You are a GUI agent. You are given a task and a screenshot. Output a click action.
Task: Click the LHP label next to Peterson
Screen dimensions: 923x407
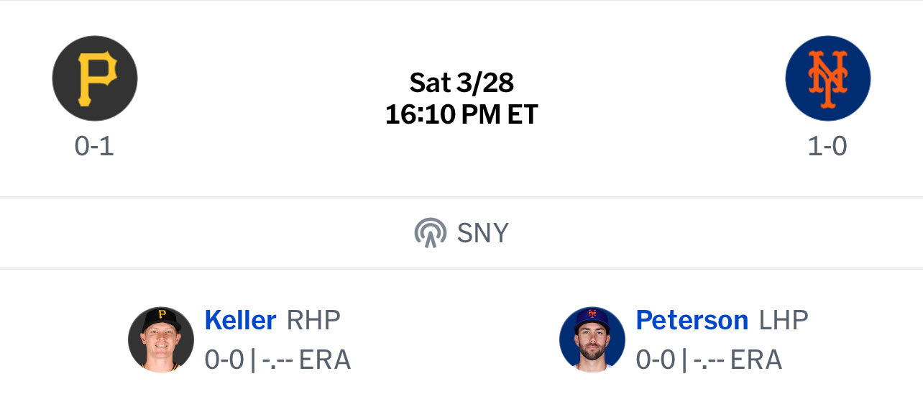tap(784, 320)
